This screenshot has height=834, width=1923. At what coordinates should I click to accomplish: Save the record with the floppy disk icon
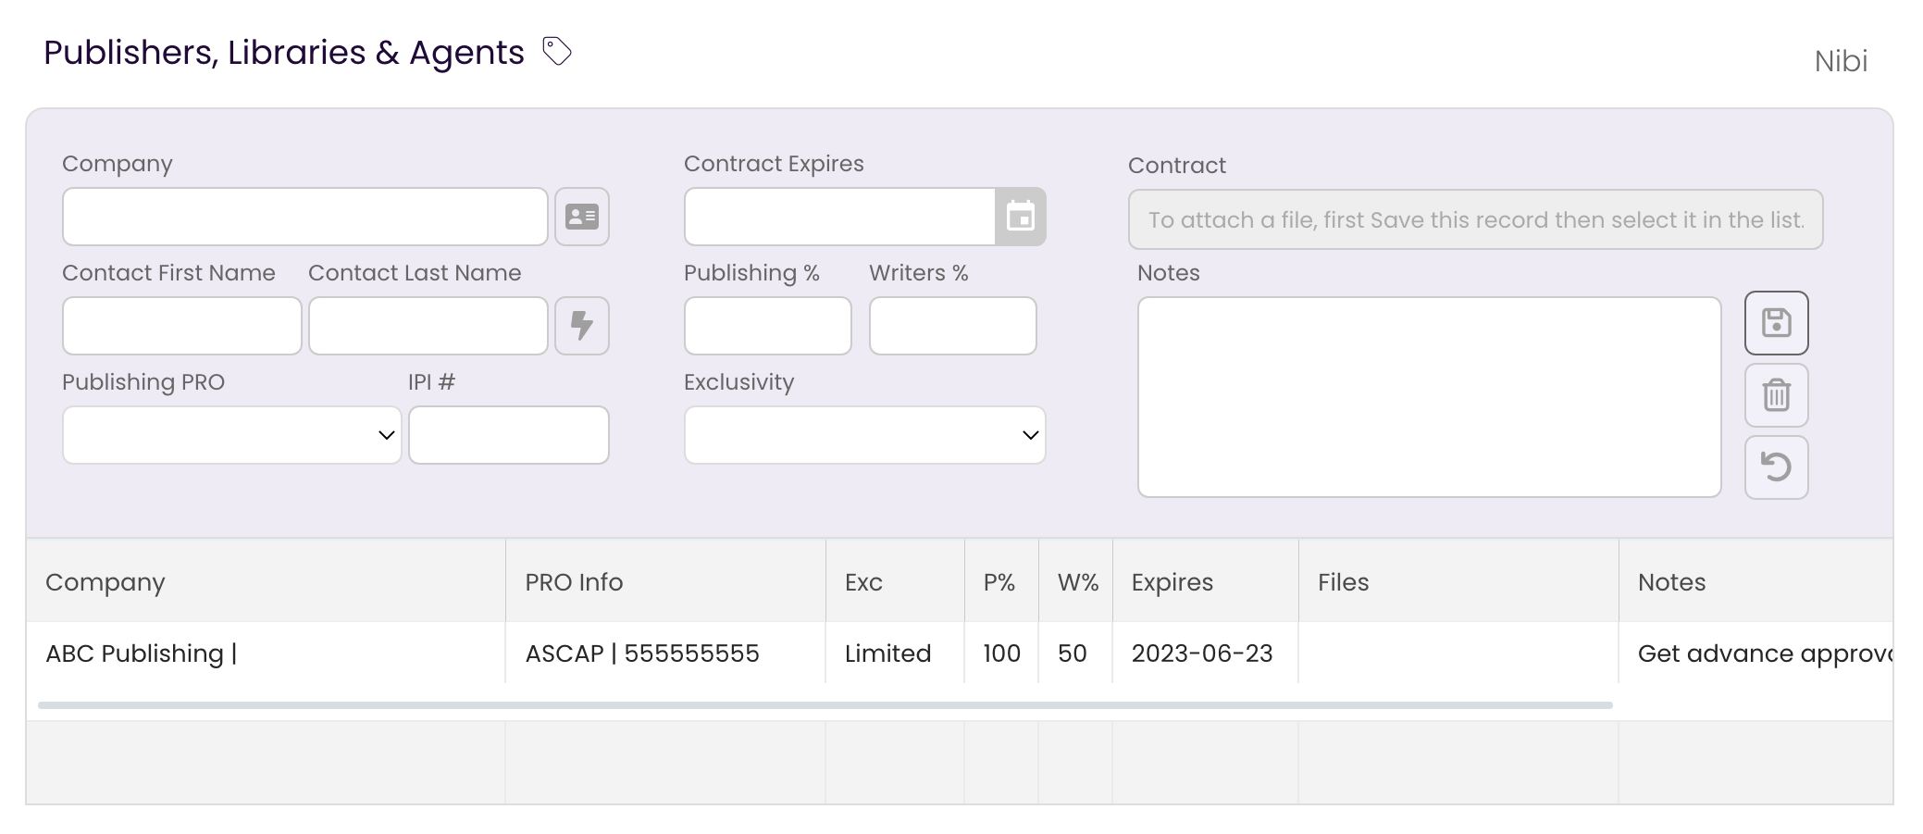click(1777, 323)
